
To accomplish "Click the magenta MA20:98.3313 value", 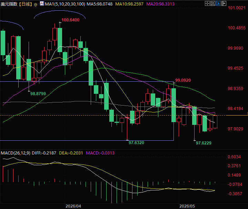I will [160, 4].
